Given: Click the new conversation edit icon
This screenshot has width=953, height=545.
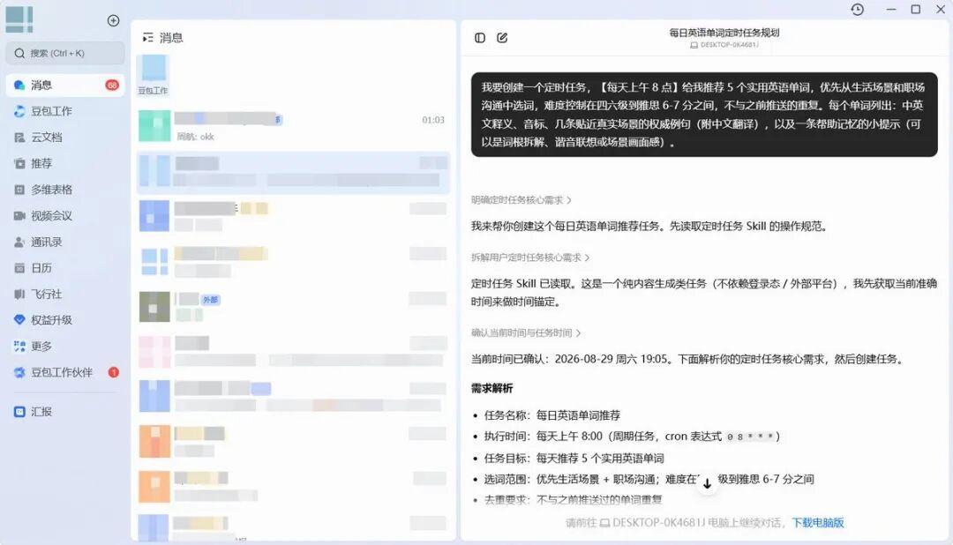Looking at the screenshot, I should click(502, 38).
